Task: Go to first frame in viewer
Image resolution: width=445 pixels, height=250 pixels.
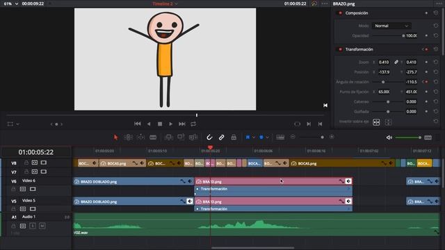Action: pyautogui.click(x=138, y=124)
